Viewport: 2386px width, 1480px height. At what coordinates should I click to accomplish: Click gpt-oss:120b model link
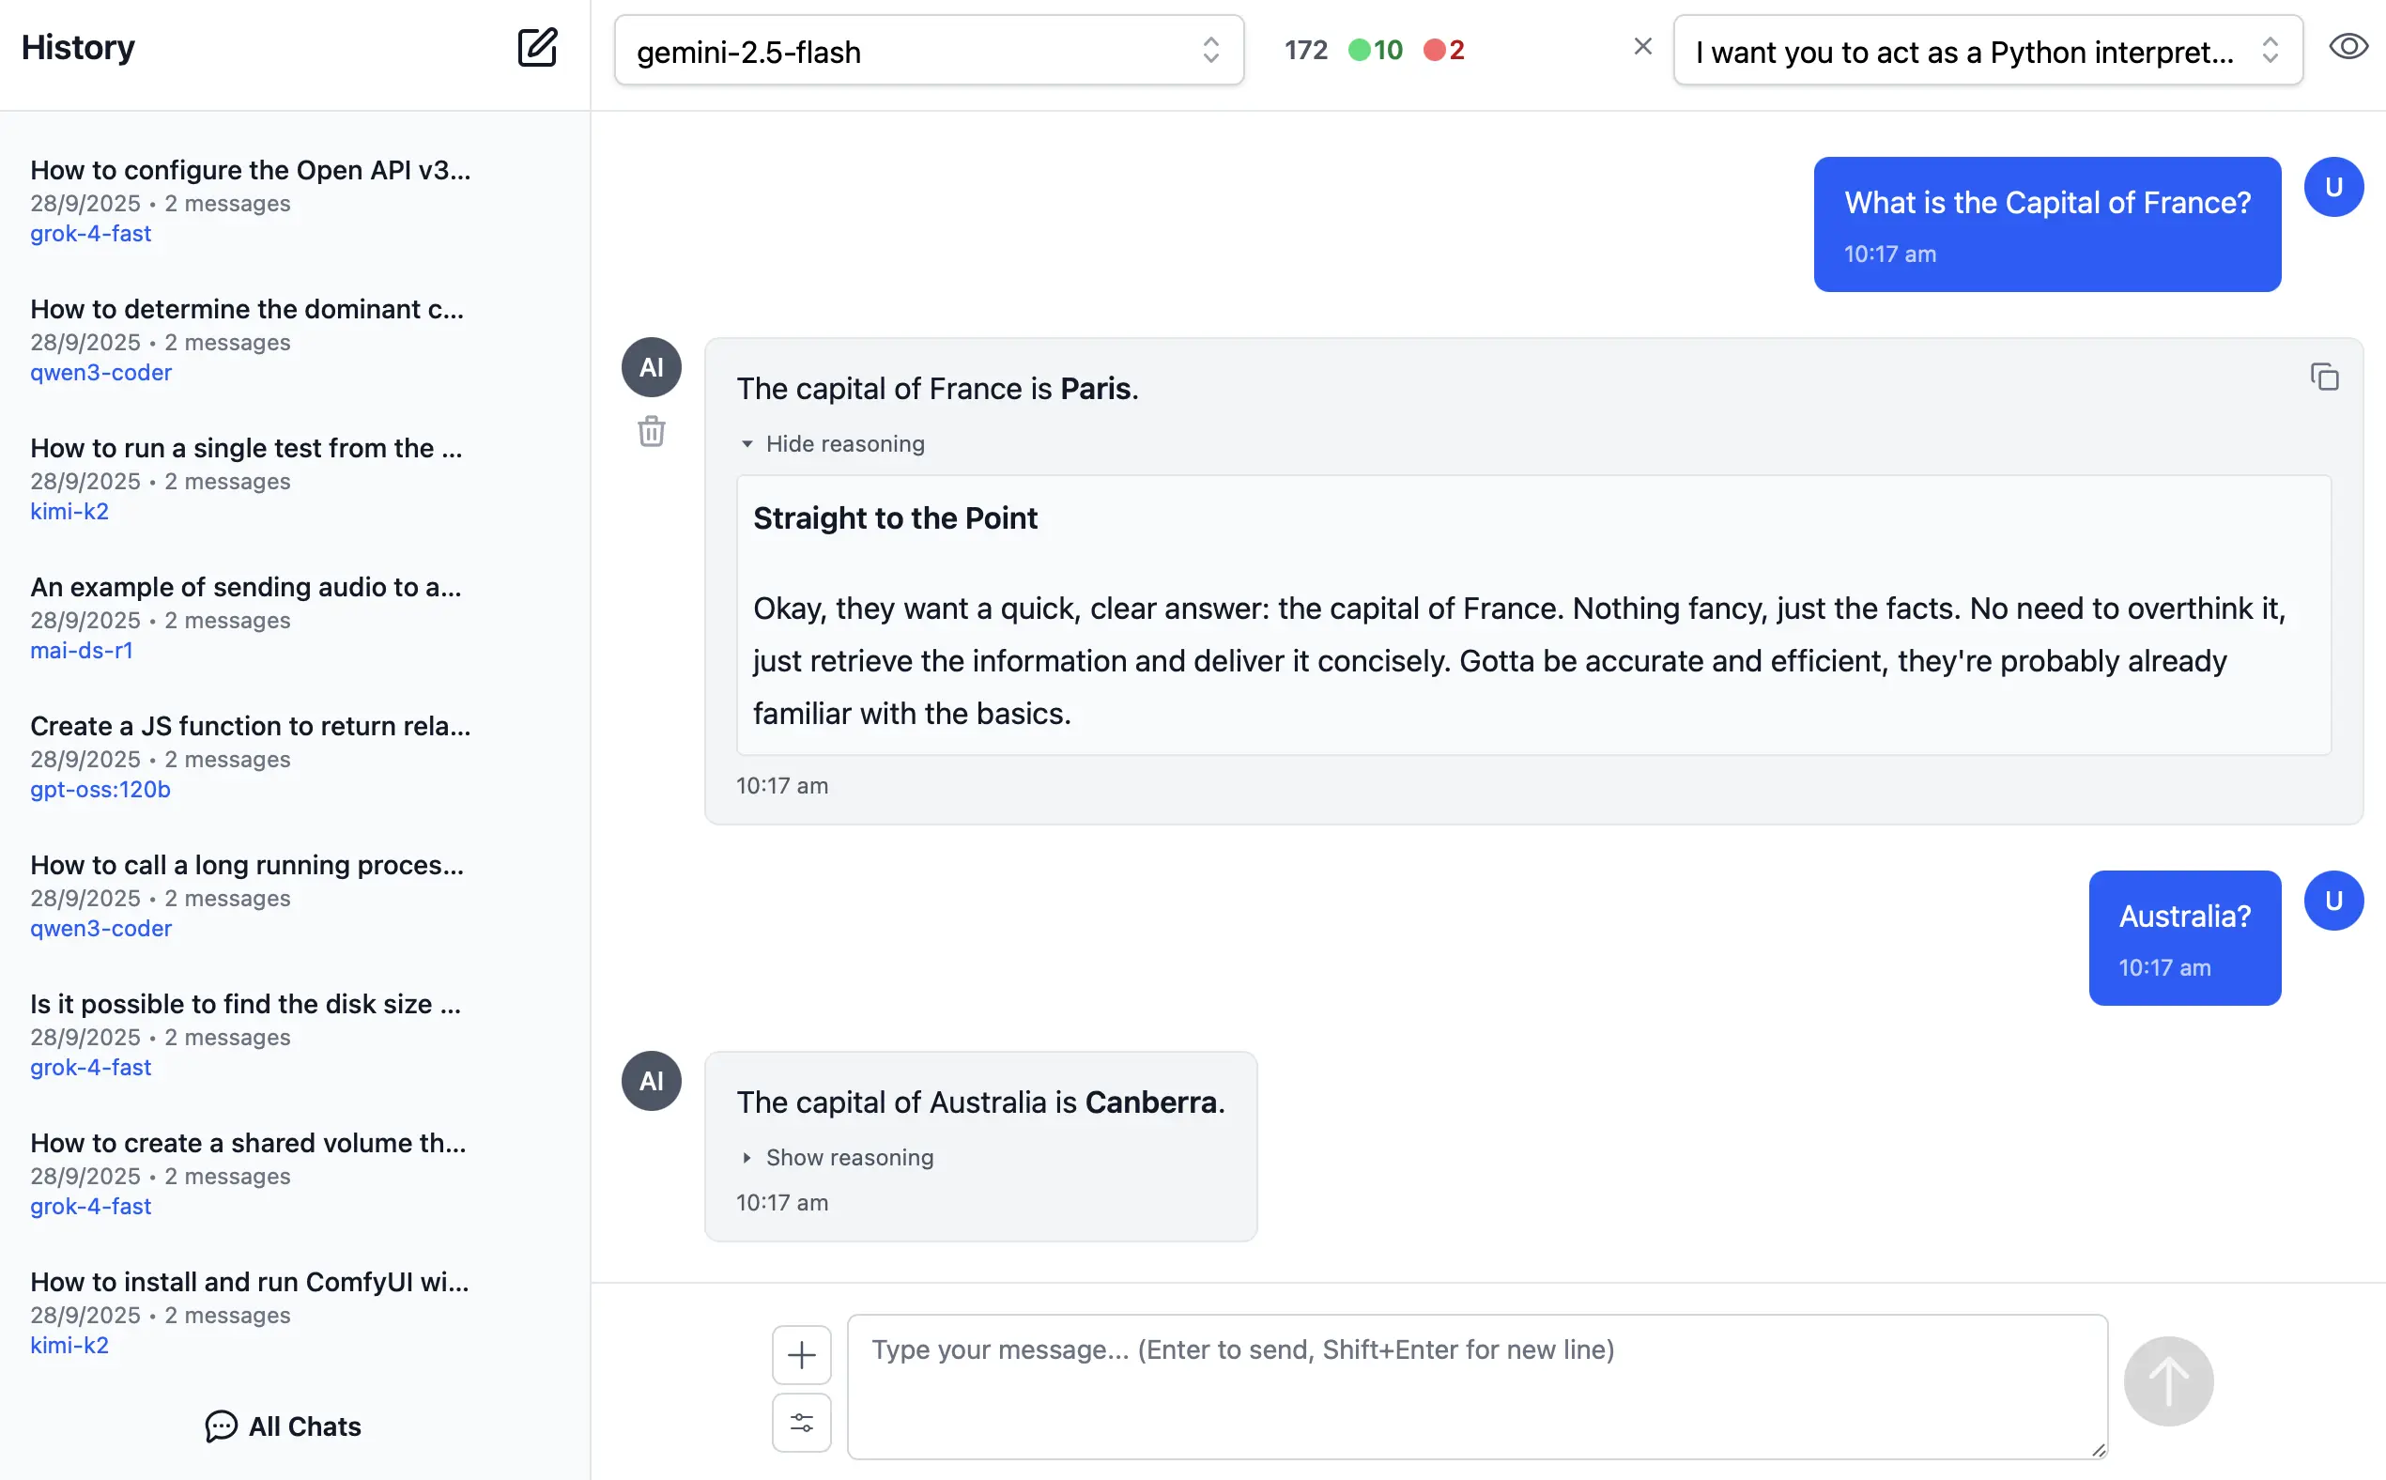pyautogui.click(x=100, y=789)
